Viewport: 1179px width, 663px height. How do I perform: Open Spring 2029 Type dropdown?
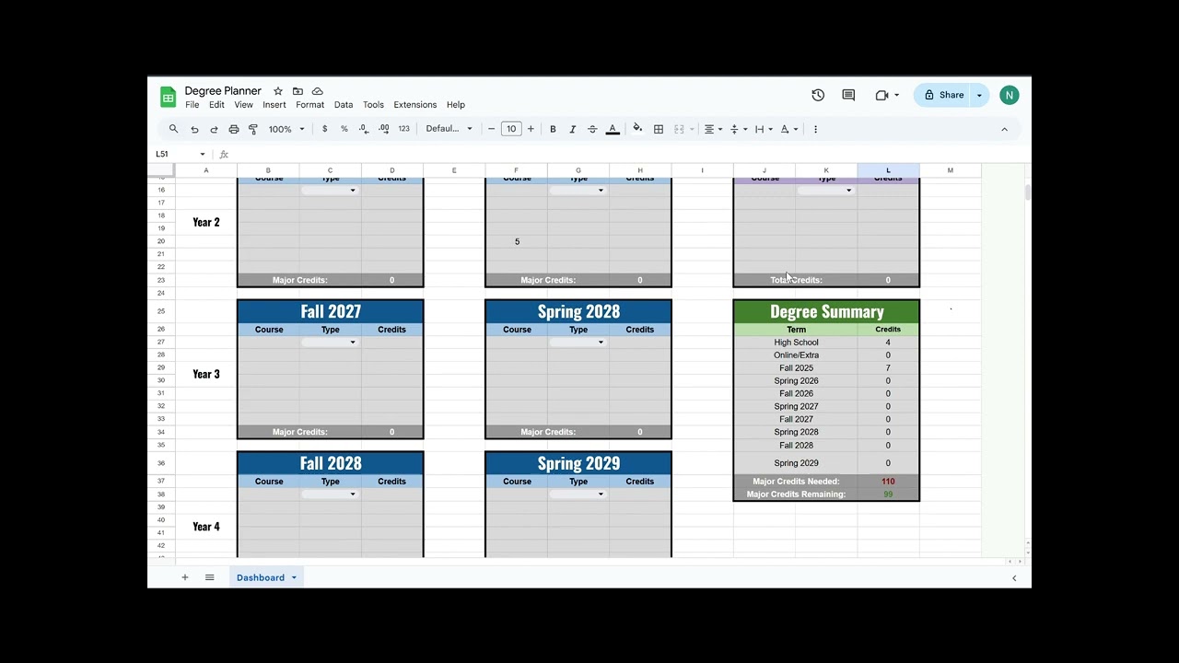pyautogui.click(x=601, y=494)
